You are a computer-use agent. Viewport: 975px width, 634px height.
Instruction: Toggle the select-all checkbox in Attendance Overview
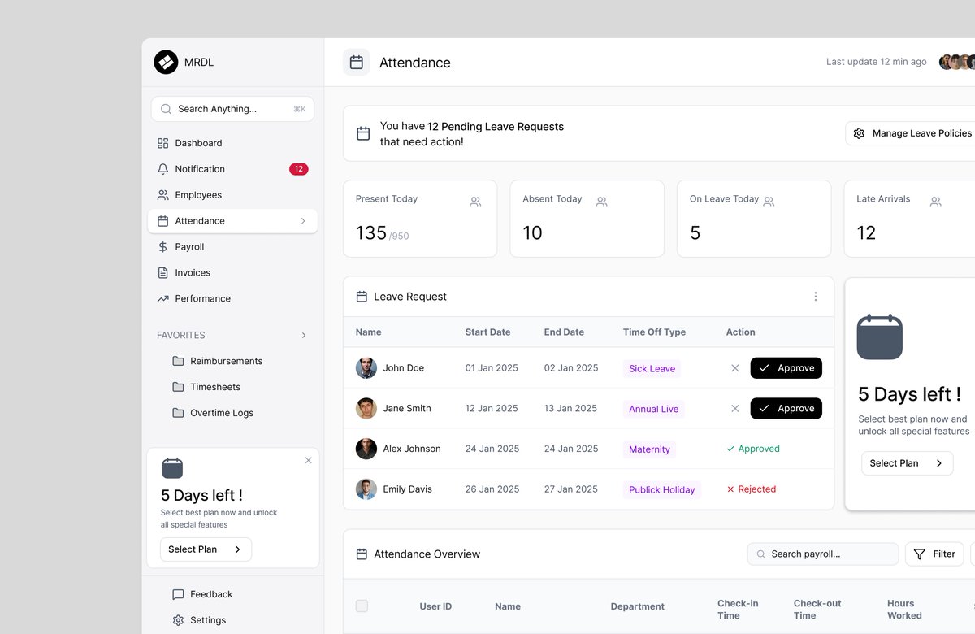click(x=362, y=606)
